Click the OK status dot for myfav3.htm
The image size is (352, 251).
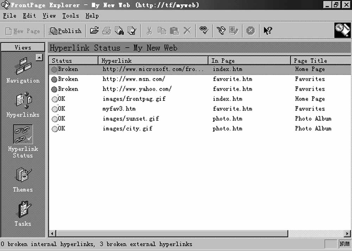pyautogui.click(x=55, y=109)
